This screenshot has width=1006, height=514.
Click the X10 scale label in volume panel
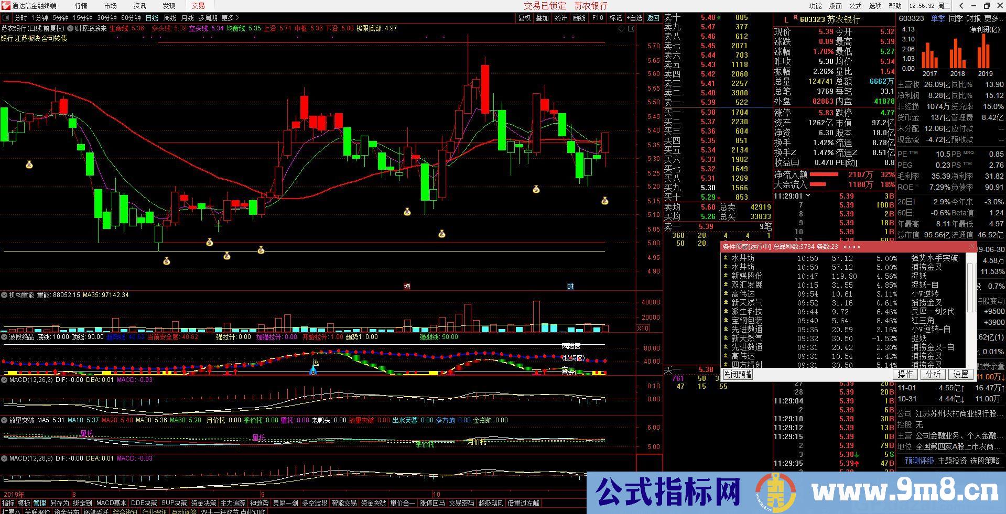coord(643,329)
